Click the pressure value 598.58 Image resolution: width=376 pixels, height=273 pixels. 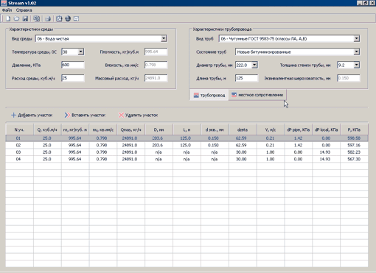coord(354,138)
